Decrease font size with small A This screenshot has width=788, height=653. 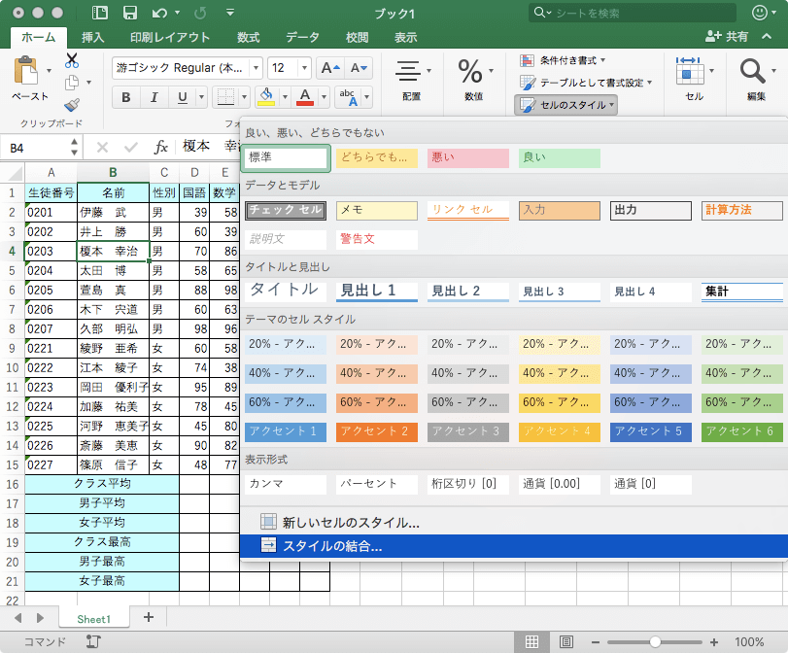(359, 68)
